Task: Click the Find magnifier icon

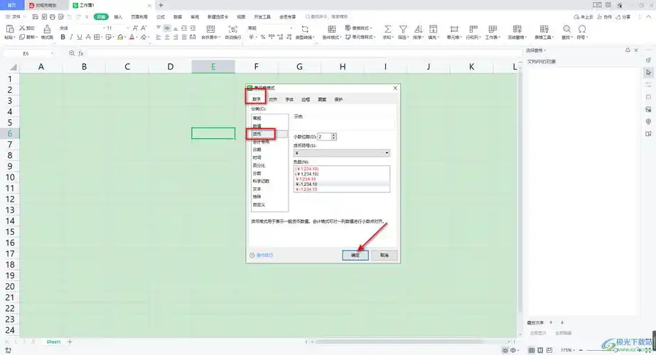Action: pyautogui.click(x=566, y=29)
